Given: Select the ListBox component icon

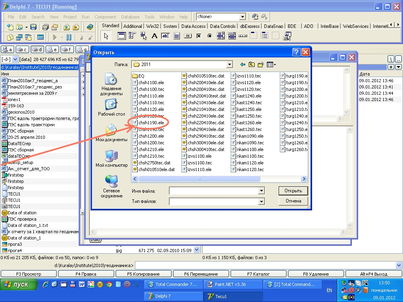Looking at the screenshot, I should [221, 36].
